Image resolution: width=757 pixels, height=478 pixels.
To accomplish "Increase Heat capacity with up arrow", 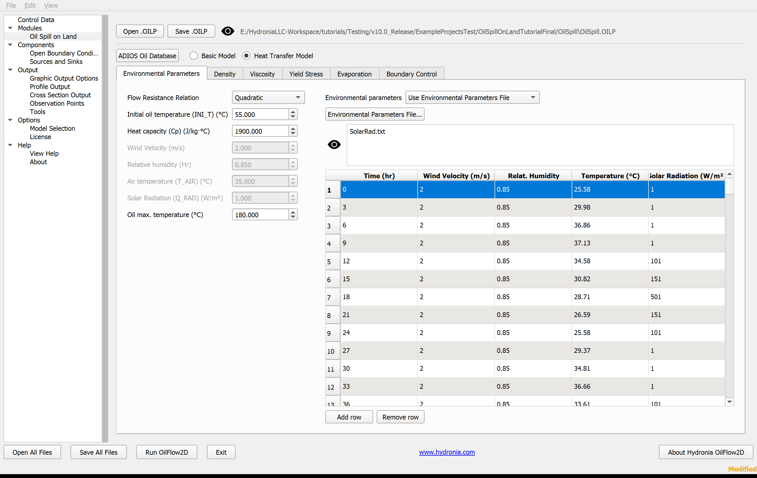I will click(293, 128).
